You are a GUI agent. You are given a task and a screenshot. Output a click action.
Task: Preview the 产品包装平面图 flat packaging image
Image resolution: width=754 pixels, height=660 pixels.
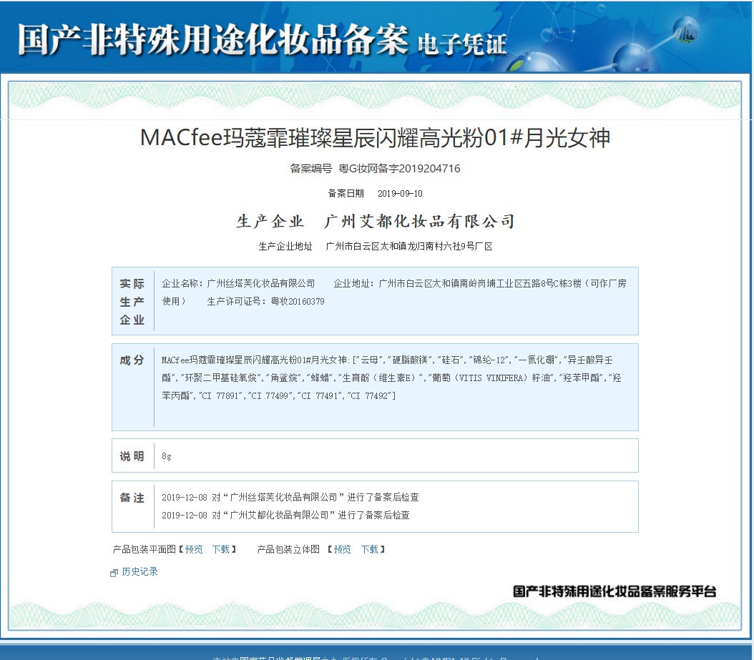194,549
